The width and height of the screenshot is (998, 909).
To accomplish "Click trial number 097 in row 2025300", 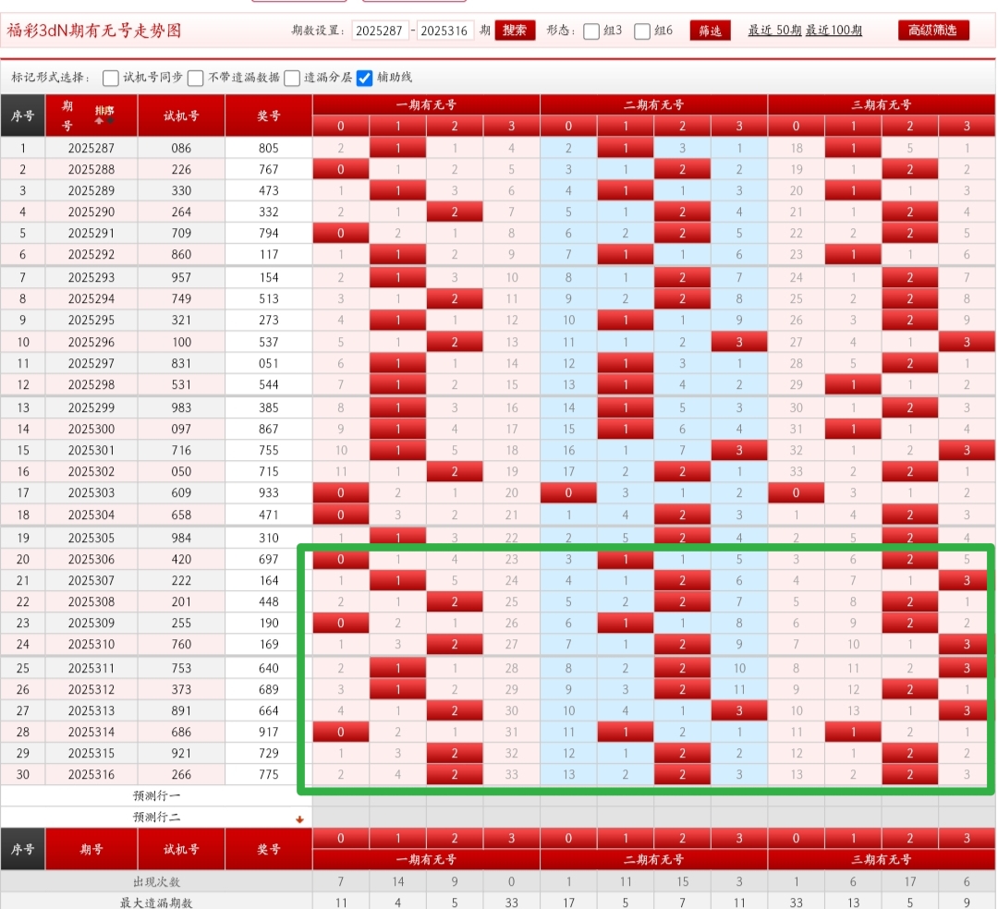I will [181, 430].
